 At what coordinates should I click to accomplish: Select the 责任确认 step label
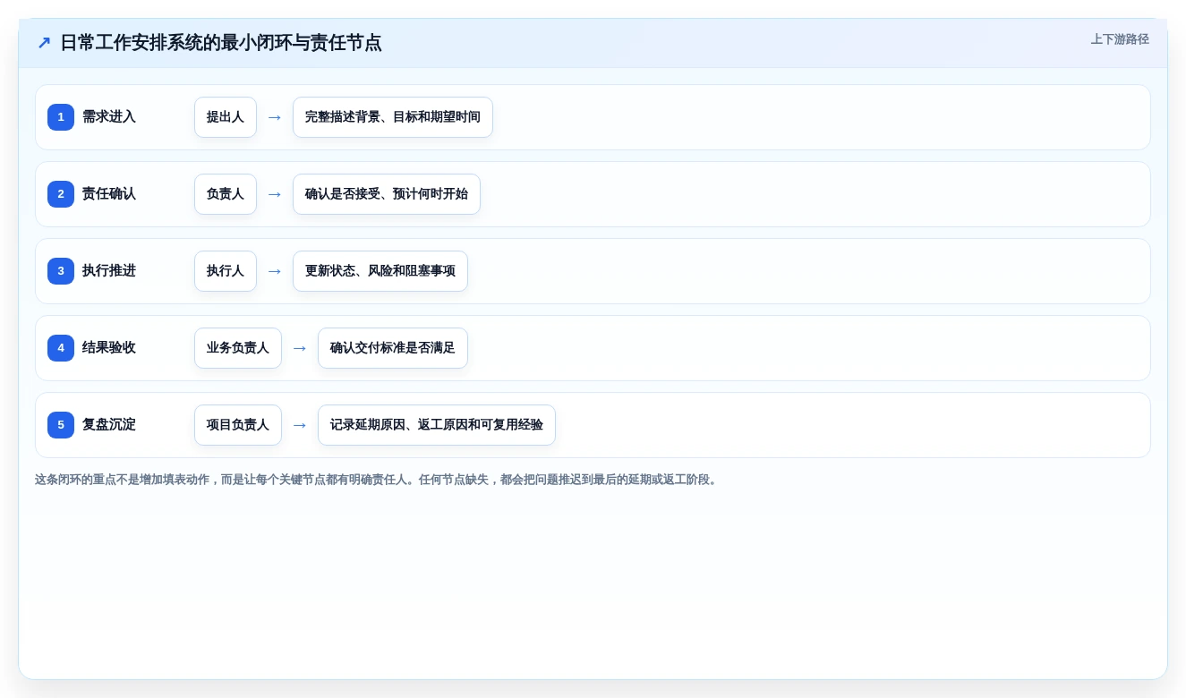pyautogui.click(x=109, y=194)
